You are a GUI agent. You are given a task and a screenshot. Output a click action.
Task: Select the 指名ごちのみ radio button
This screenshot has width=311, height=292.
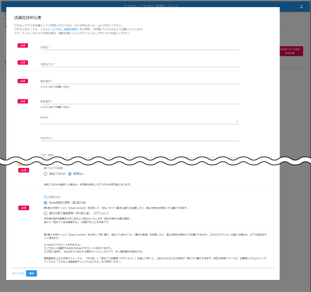click(x=45, y=174)
